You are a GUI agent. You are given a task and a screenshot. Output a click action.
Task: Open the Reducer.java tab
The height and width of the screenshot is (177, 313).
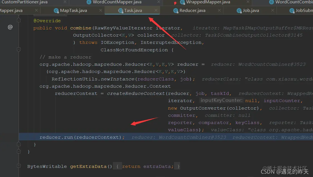tap(192, 11)
